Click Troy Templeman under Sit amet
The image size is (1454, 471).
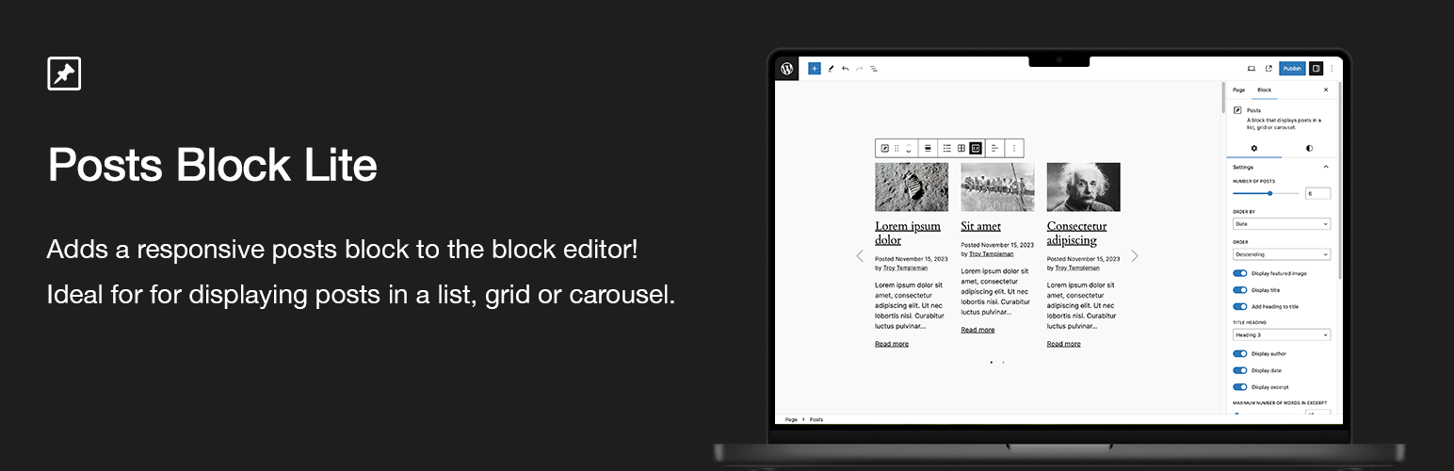click(992, 253)
